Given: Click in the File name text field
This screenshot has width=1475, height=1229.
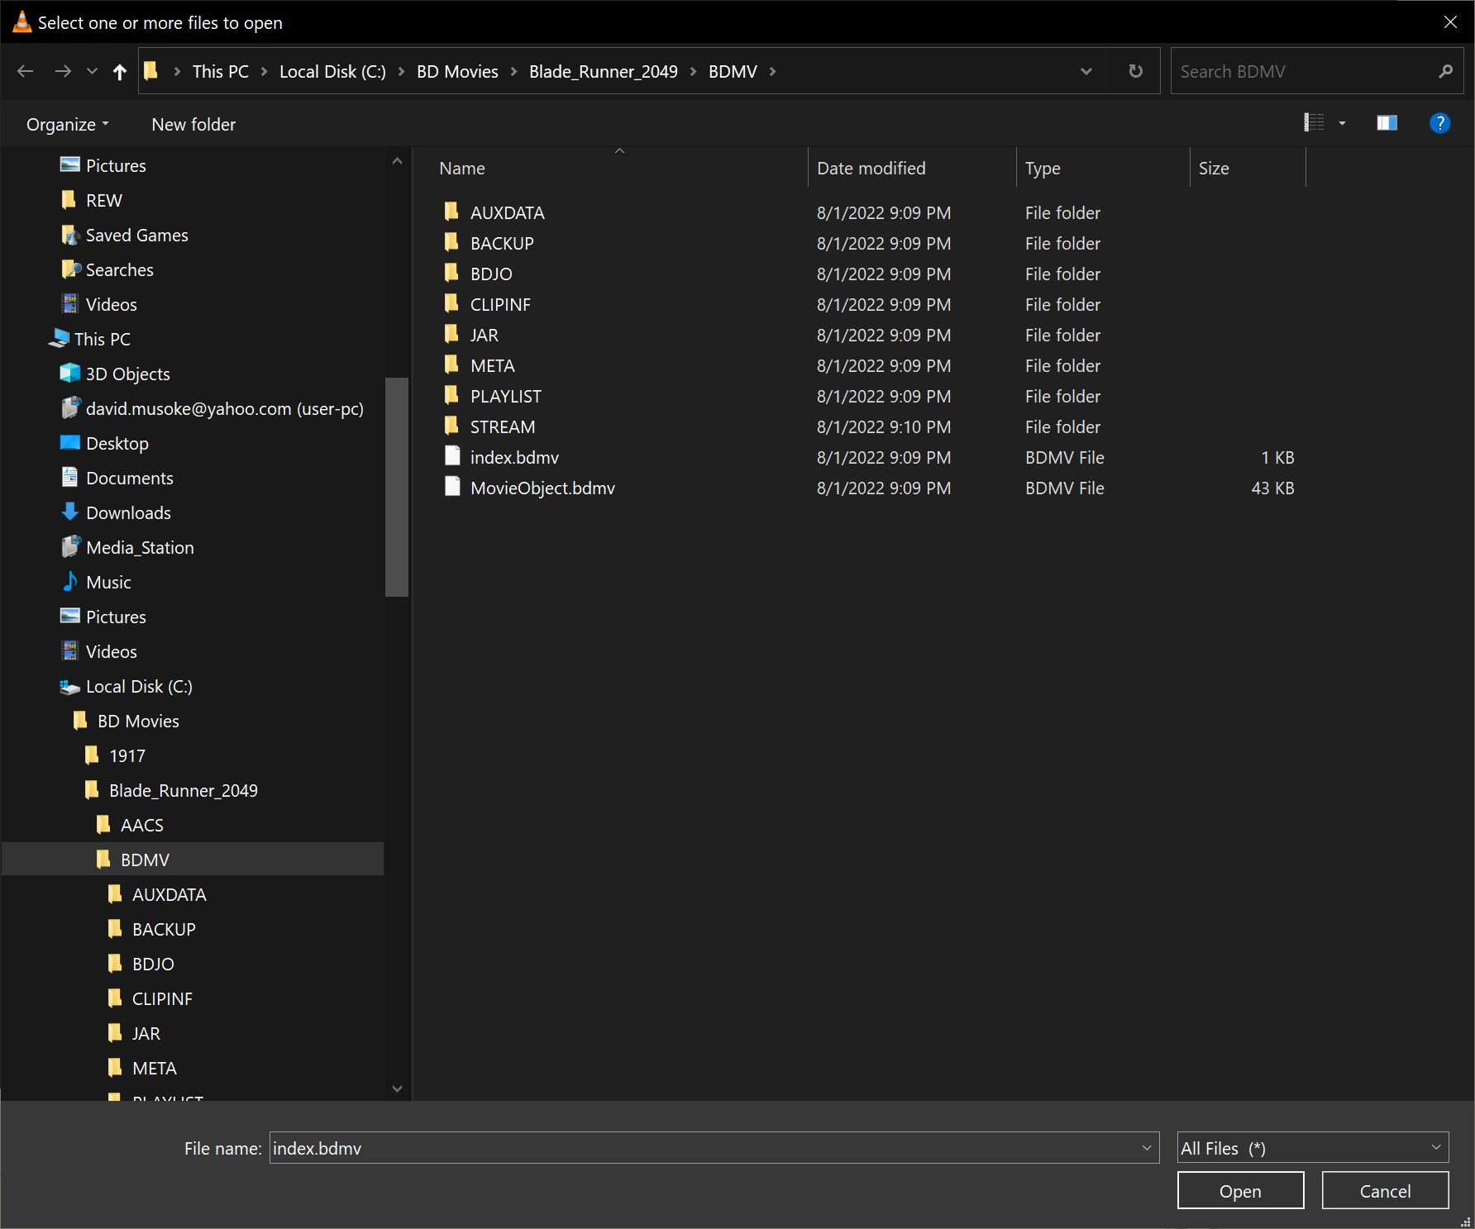Looking at the screenshot, I should (703, 1148).
